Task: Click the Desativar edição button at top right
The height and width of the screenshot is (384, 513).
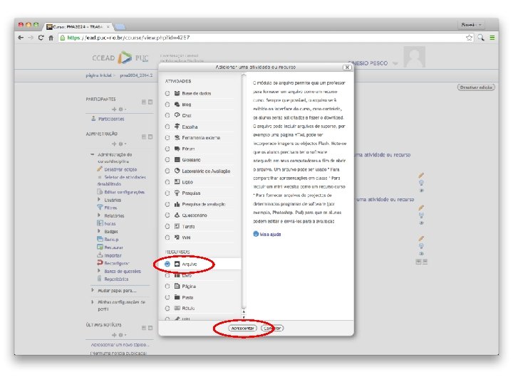Action: [x=476, y=87]
